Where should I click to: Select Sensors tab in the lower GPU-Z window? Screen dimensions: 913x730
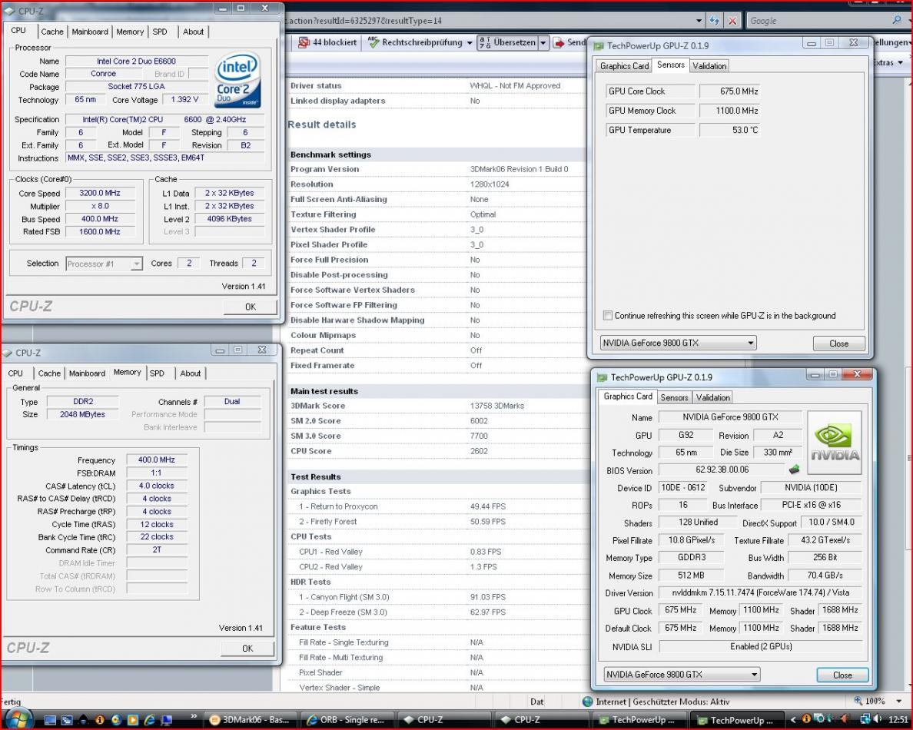coord(674,397)
